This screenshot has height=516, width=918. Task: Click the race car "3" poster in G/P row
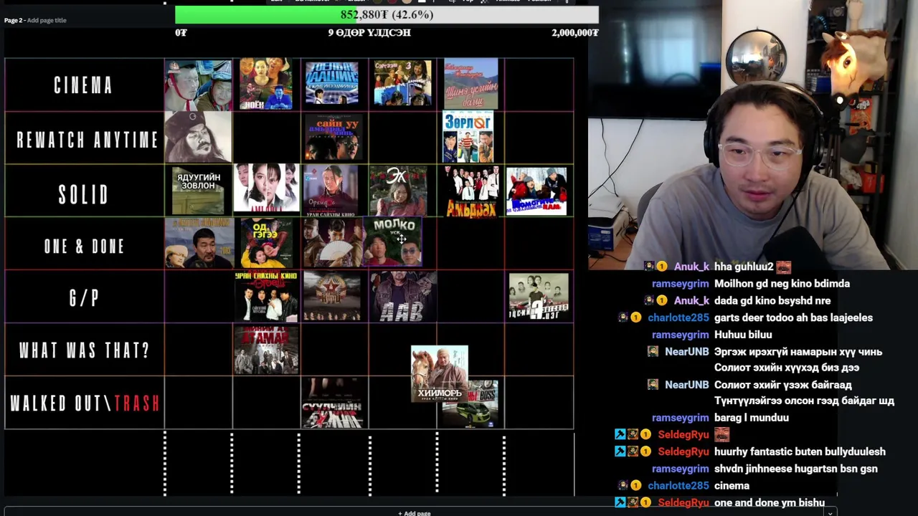pos(539,296)
